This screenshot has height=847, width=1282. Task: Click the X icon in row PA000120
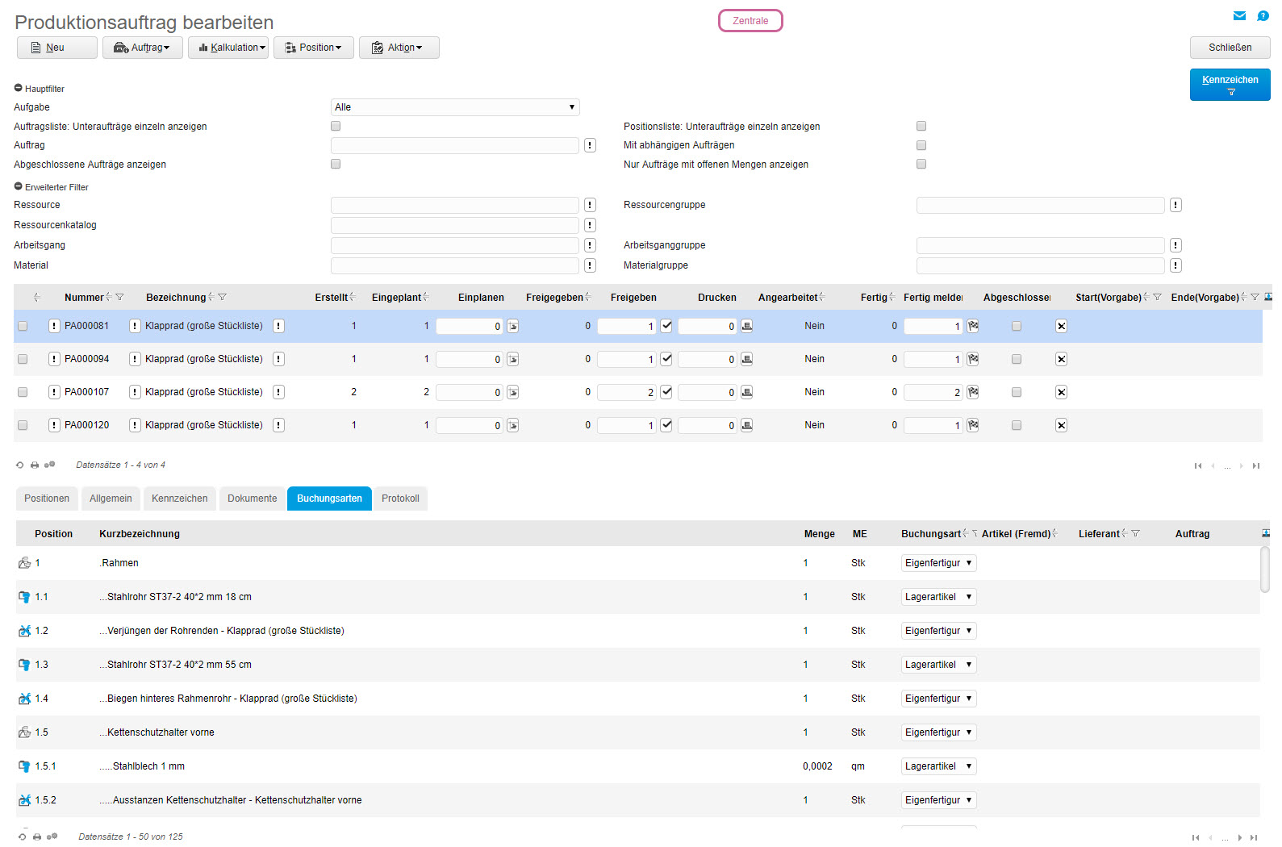click(1062, 425)
